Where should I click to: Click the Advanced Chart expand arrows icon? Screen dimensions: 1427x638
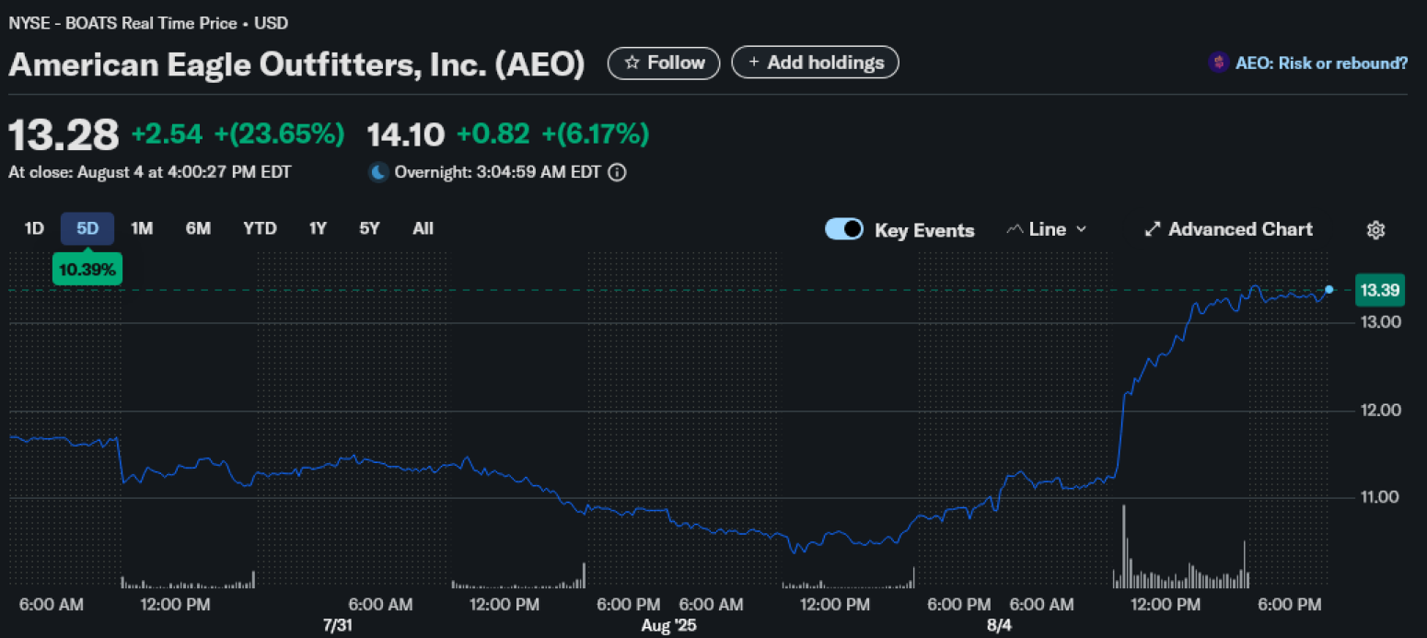click(x=1152, y=229)
